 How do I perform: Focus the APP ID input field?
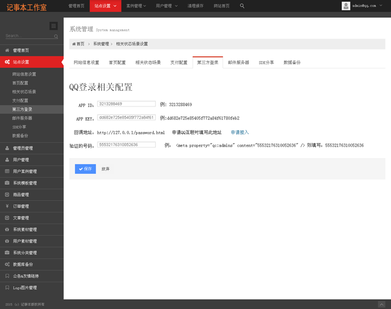tap(127, 104)
